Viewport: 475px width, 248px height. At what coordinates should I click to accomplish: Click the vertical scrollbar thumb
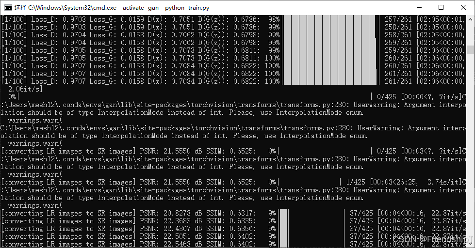(470, 49)
